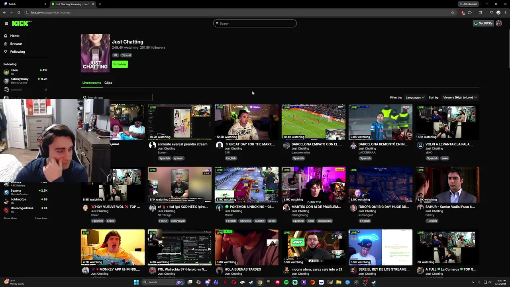
Task: Open 'VOLVI A LEVANTAR LA PALA' stream title
Action: pos(449,144)
